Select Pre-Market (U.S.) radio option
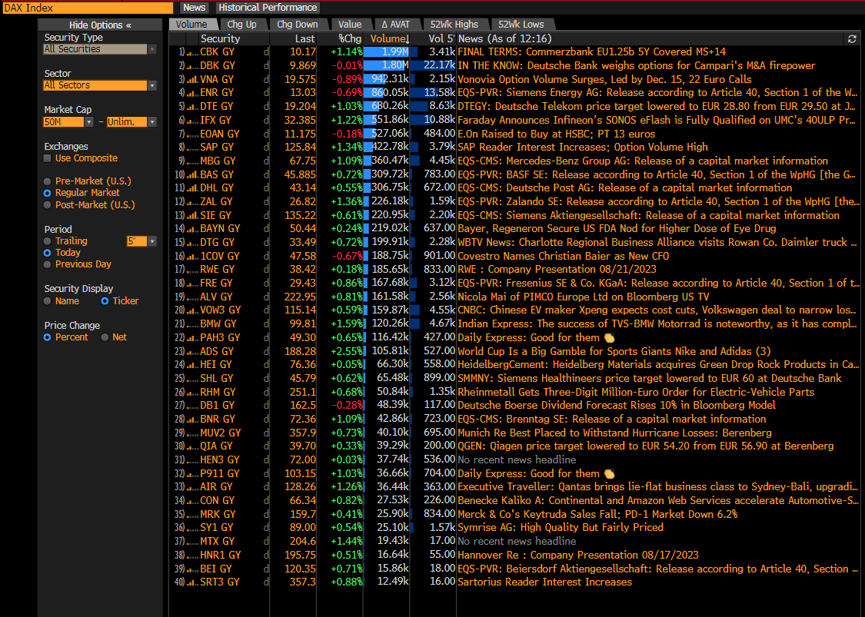Image resolution: width=865 pixels, height=617 pixels. click(48, 181)
